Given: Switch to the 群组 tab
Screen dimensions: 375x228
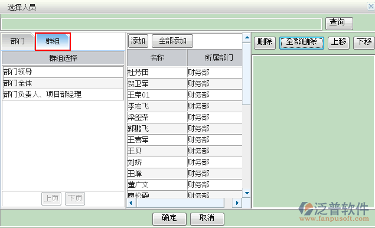Looking at the screenshot, I should [53, 41].
